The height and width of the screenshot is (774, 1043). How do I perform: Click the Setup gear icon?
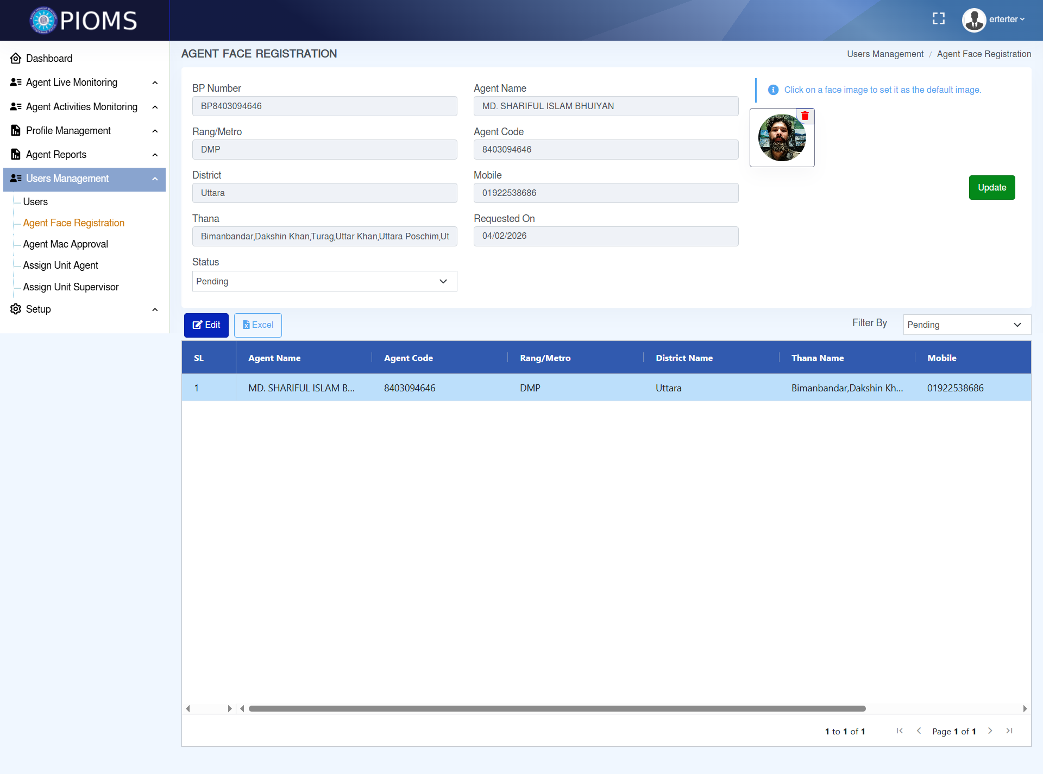click(x=16, y=309)
